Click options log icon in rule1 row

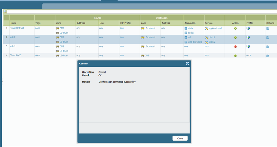pos(268,47)
